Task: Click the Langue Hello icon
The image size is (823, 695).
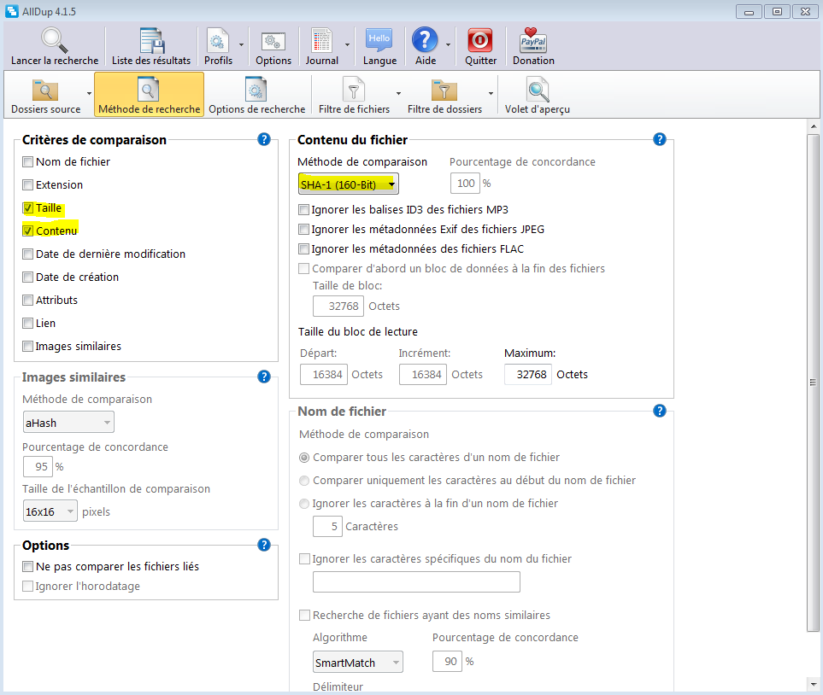Action: click(x=379, y=41)
